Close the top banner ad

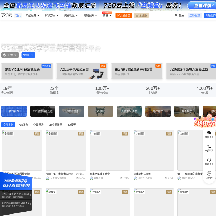pyautogui.click(x=213, y=5)
